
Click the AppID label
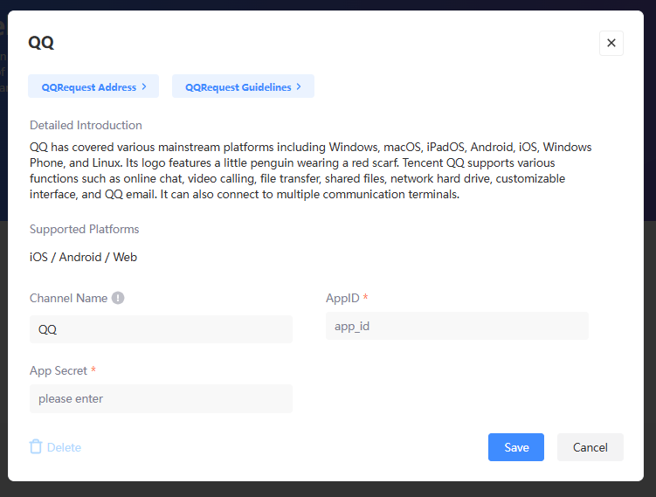342,298
